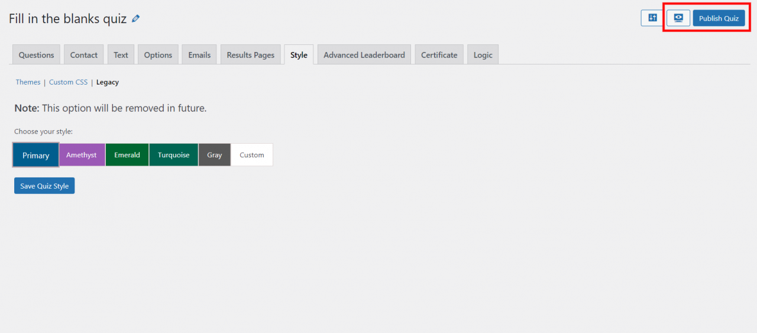Screen dimensions: 757x333
Task: Open the Contact tab
Action: click(84, 54)
